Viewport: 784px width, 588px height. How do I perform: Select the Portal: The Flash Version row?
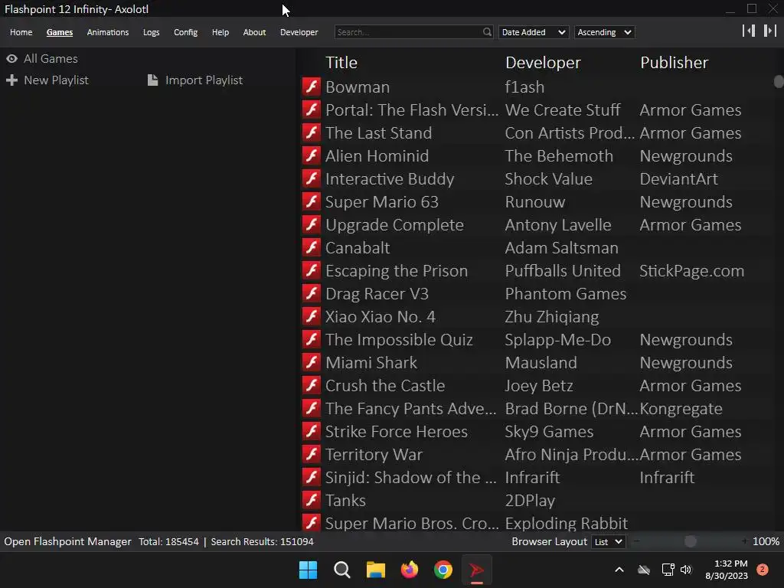point(537,109)
